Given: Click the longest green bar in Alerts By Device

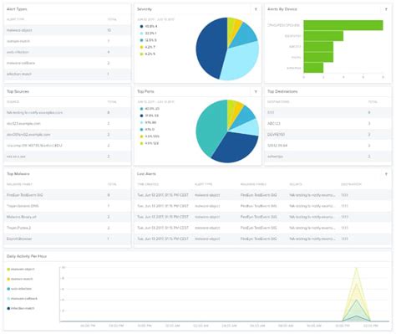Looking at the screenshot, I should 343,25.
